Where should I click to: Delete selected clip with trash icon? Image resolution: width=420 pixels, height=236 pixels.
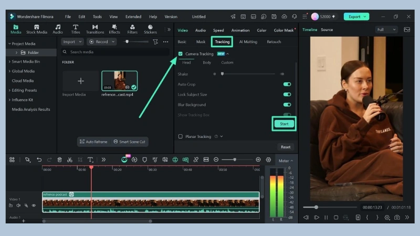[59, 160]
